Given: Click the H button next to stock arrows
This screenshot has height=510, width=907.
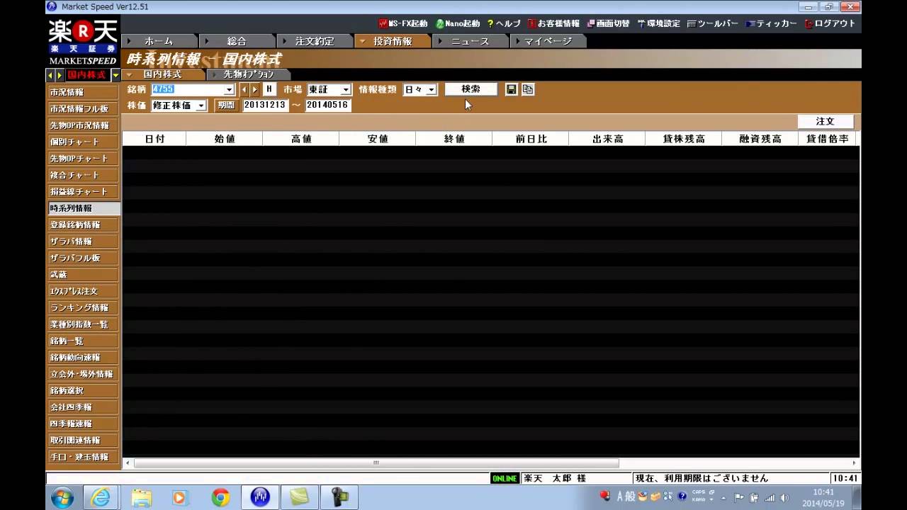Looking at the screenshot, I should point(269,89).
